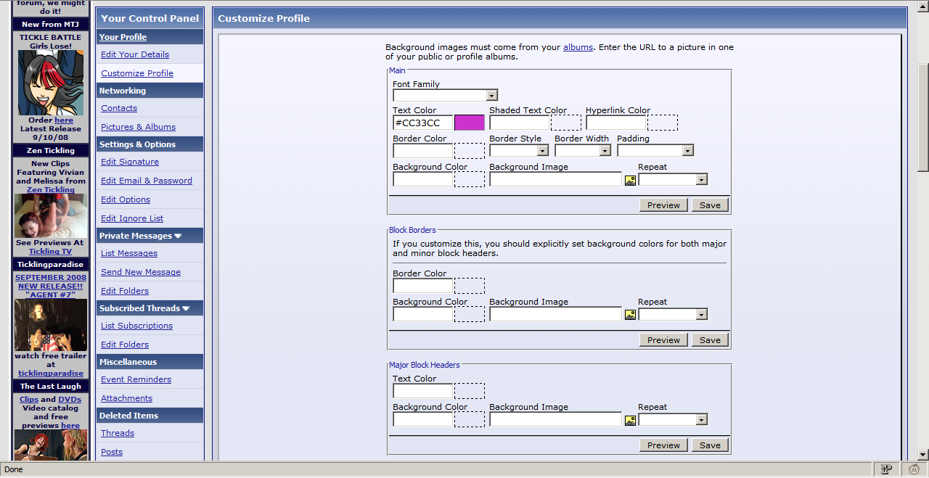Click the magenta Text Color swatch
The image size is (929, 478).
click(x=469, y=123)
